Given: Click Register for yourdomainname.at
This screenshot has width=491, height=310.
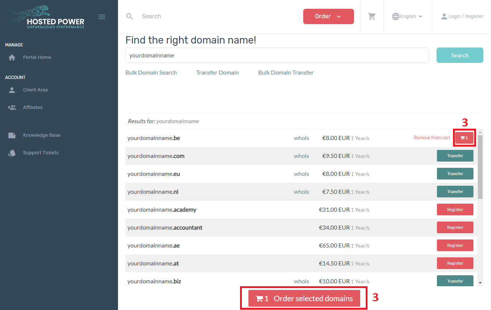Looking at the screenshot, I should (x=455, y=263).
